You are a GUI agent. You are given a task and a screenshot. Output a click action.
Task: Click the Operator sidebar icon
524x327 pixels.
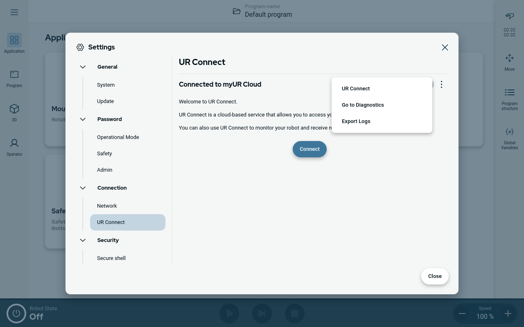pos(14,143)
